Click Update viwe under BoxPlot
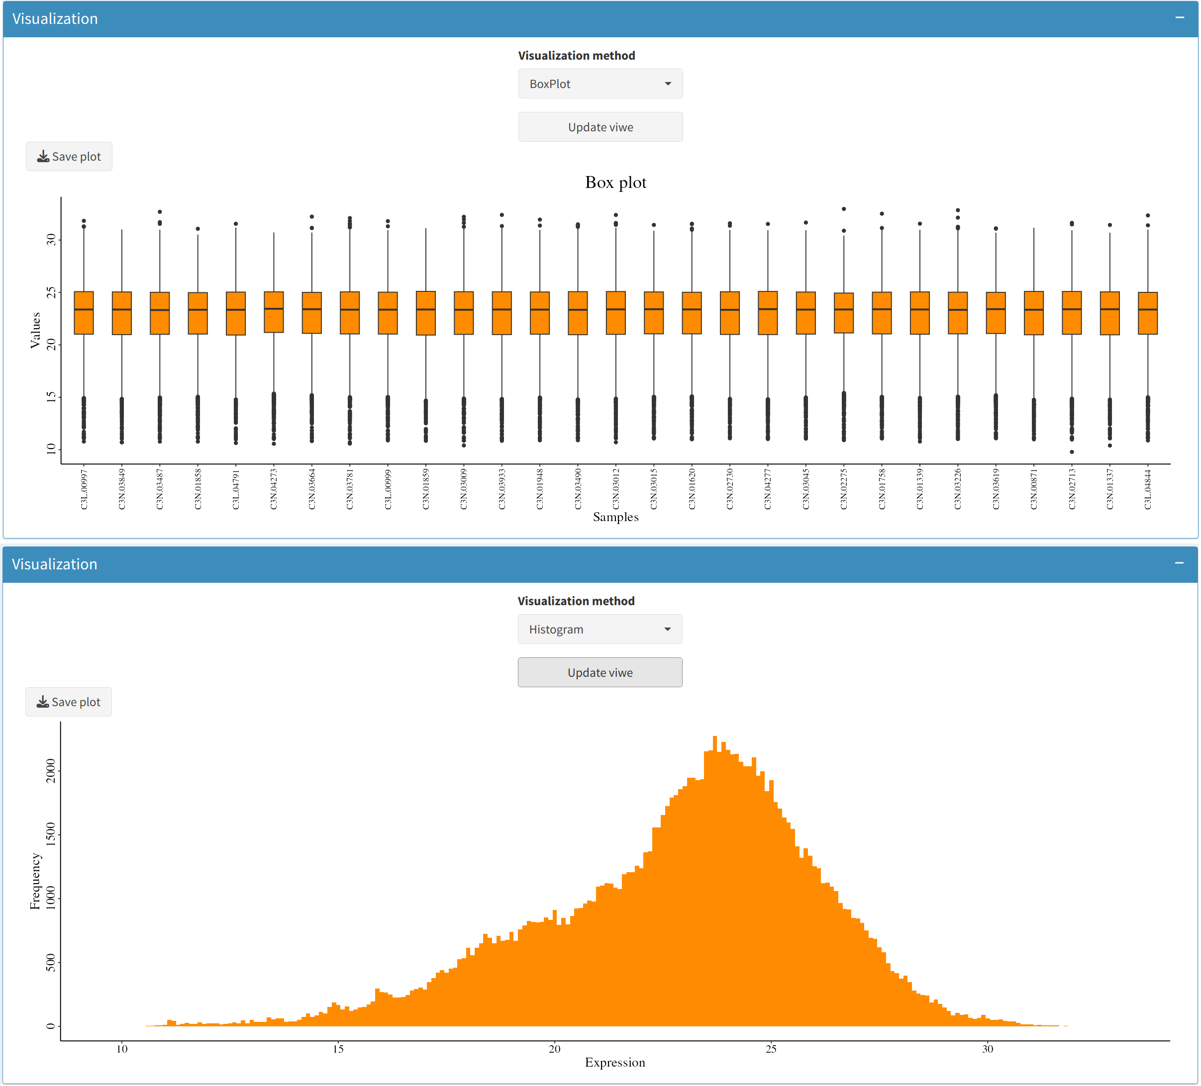 [x=600, y=127]
